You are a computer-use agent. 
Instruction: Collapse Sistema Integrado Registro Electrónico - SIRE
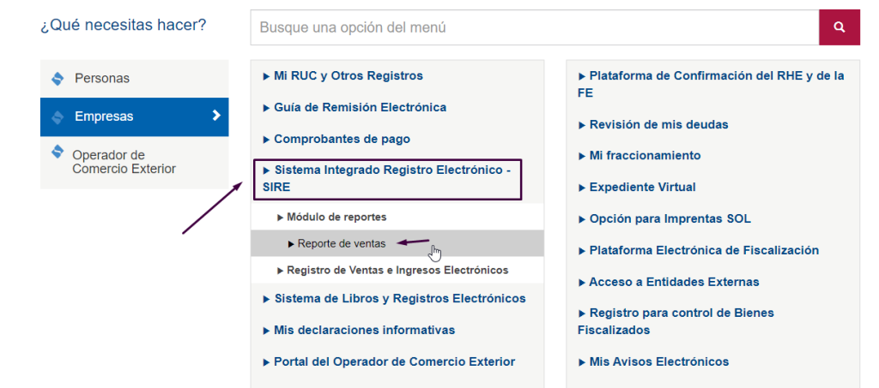[387, 179]
